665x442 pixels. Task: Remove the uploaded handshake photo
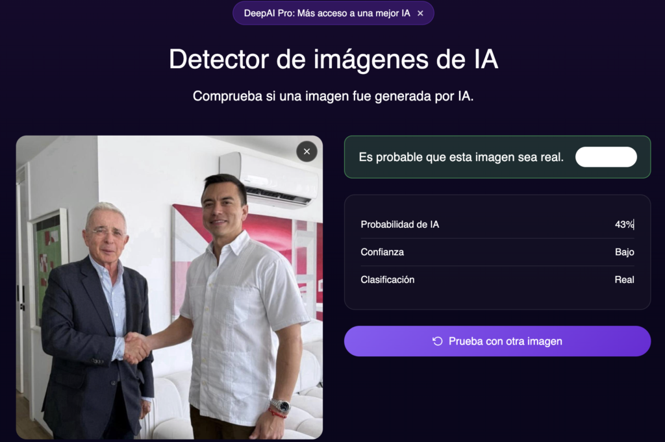pos(307,152)
